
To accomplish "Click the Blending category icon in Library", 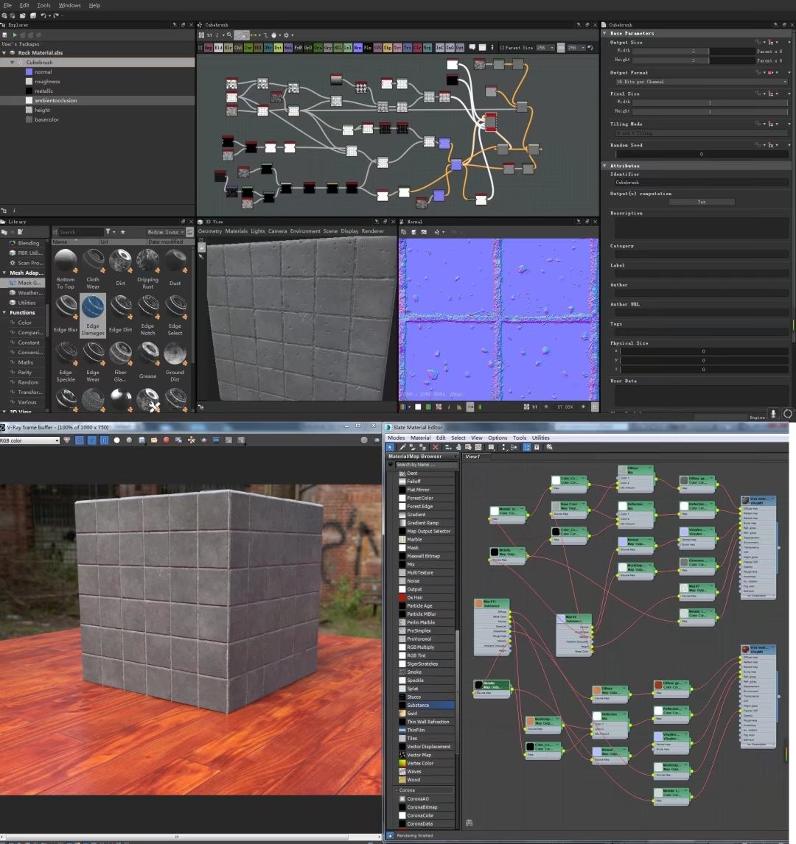I will (13, 243).
